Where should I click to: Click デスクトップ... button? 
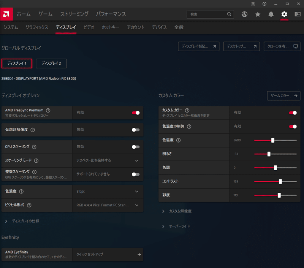pyautogui.click(x=241, y=46)
